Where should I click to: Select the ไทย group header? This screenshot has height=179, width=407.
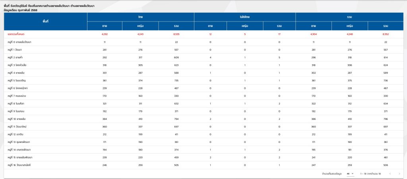pos(141,17)
